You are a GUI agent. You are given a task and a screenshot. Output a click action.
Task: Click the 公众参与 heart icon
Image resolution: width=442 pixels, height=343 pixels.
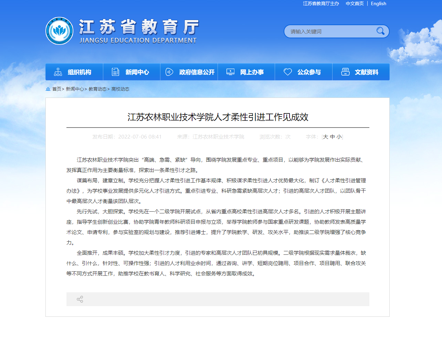[287, 72]
